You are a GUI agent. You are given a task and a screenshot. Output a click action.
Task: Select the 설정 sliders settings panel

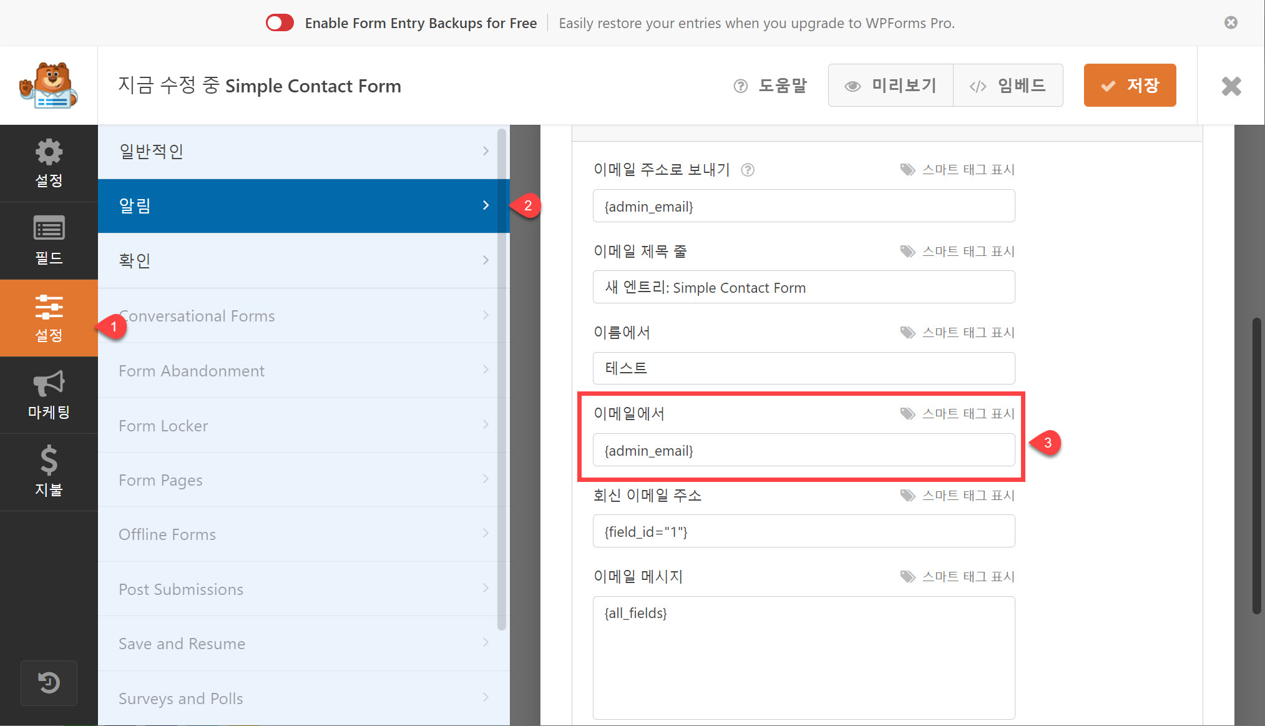point(49,318)
